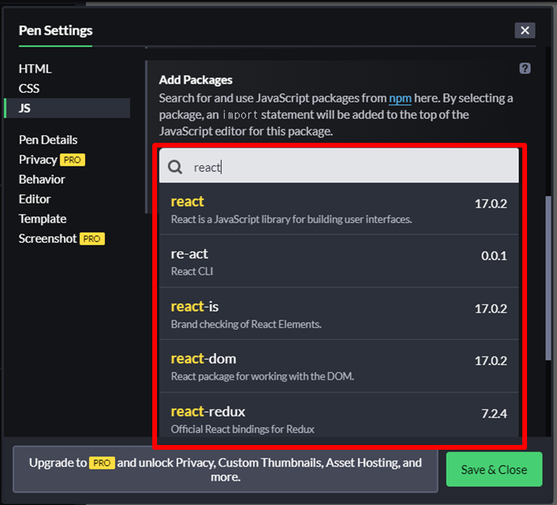Click version 7.2.4 of react-redux
This screenshot has height=505, width=557.
coord(494,413)
